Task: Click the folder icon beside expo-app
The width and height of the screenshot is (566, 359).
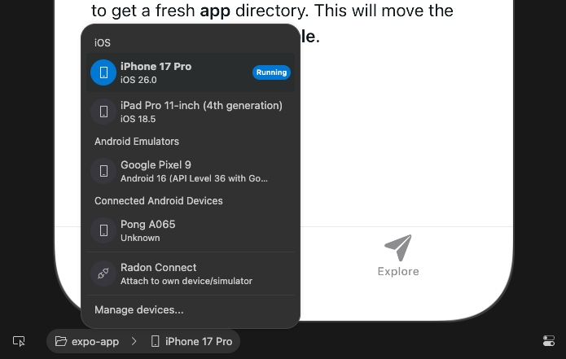Action: [61, 341]
